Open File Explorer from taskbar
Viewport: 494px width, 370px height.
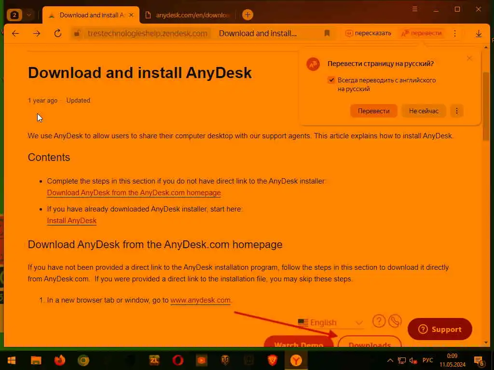pyautogui.click(x=36, y=360)
